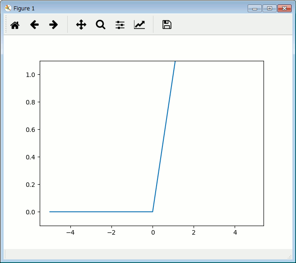296x263 pixels.
Task: Click the x-axis tick label −4
Action: point(70,233)
